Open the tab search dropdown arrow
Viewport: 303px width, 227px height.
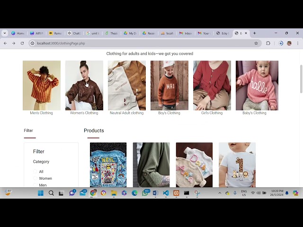5,33
